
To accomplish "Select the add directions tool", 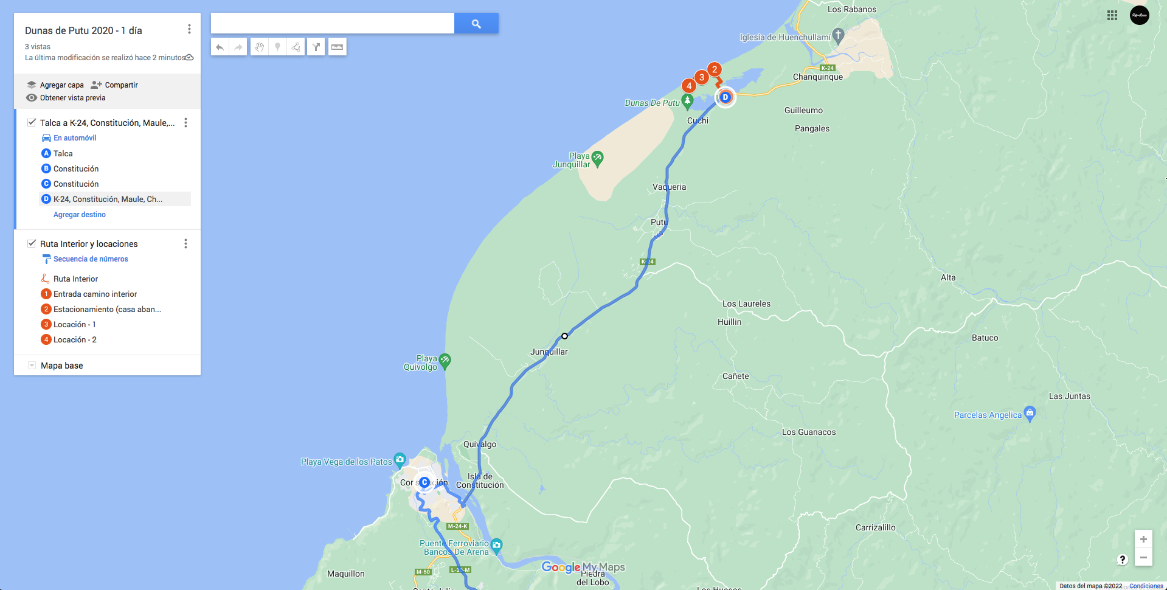I will [316, 47].
